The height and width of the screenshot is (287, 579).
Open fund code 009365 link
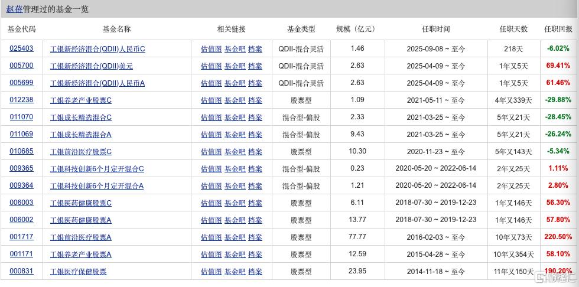[x=21, y=168]
